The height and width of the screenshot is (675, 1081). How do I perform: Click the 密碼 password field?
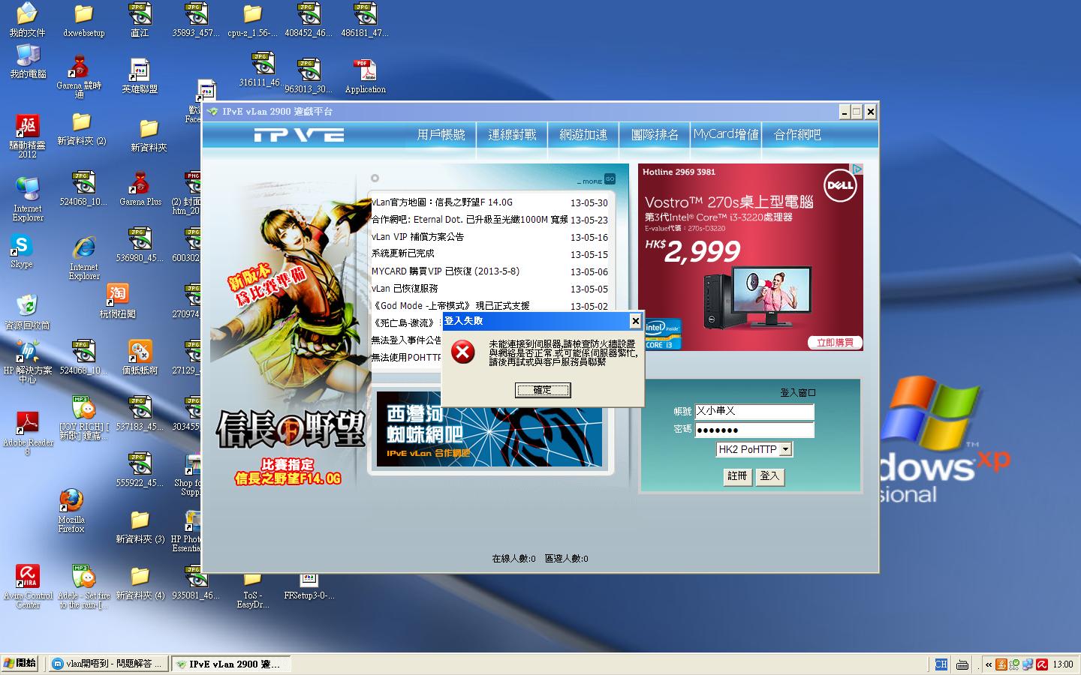tap(754, 430)
